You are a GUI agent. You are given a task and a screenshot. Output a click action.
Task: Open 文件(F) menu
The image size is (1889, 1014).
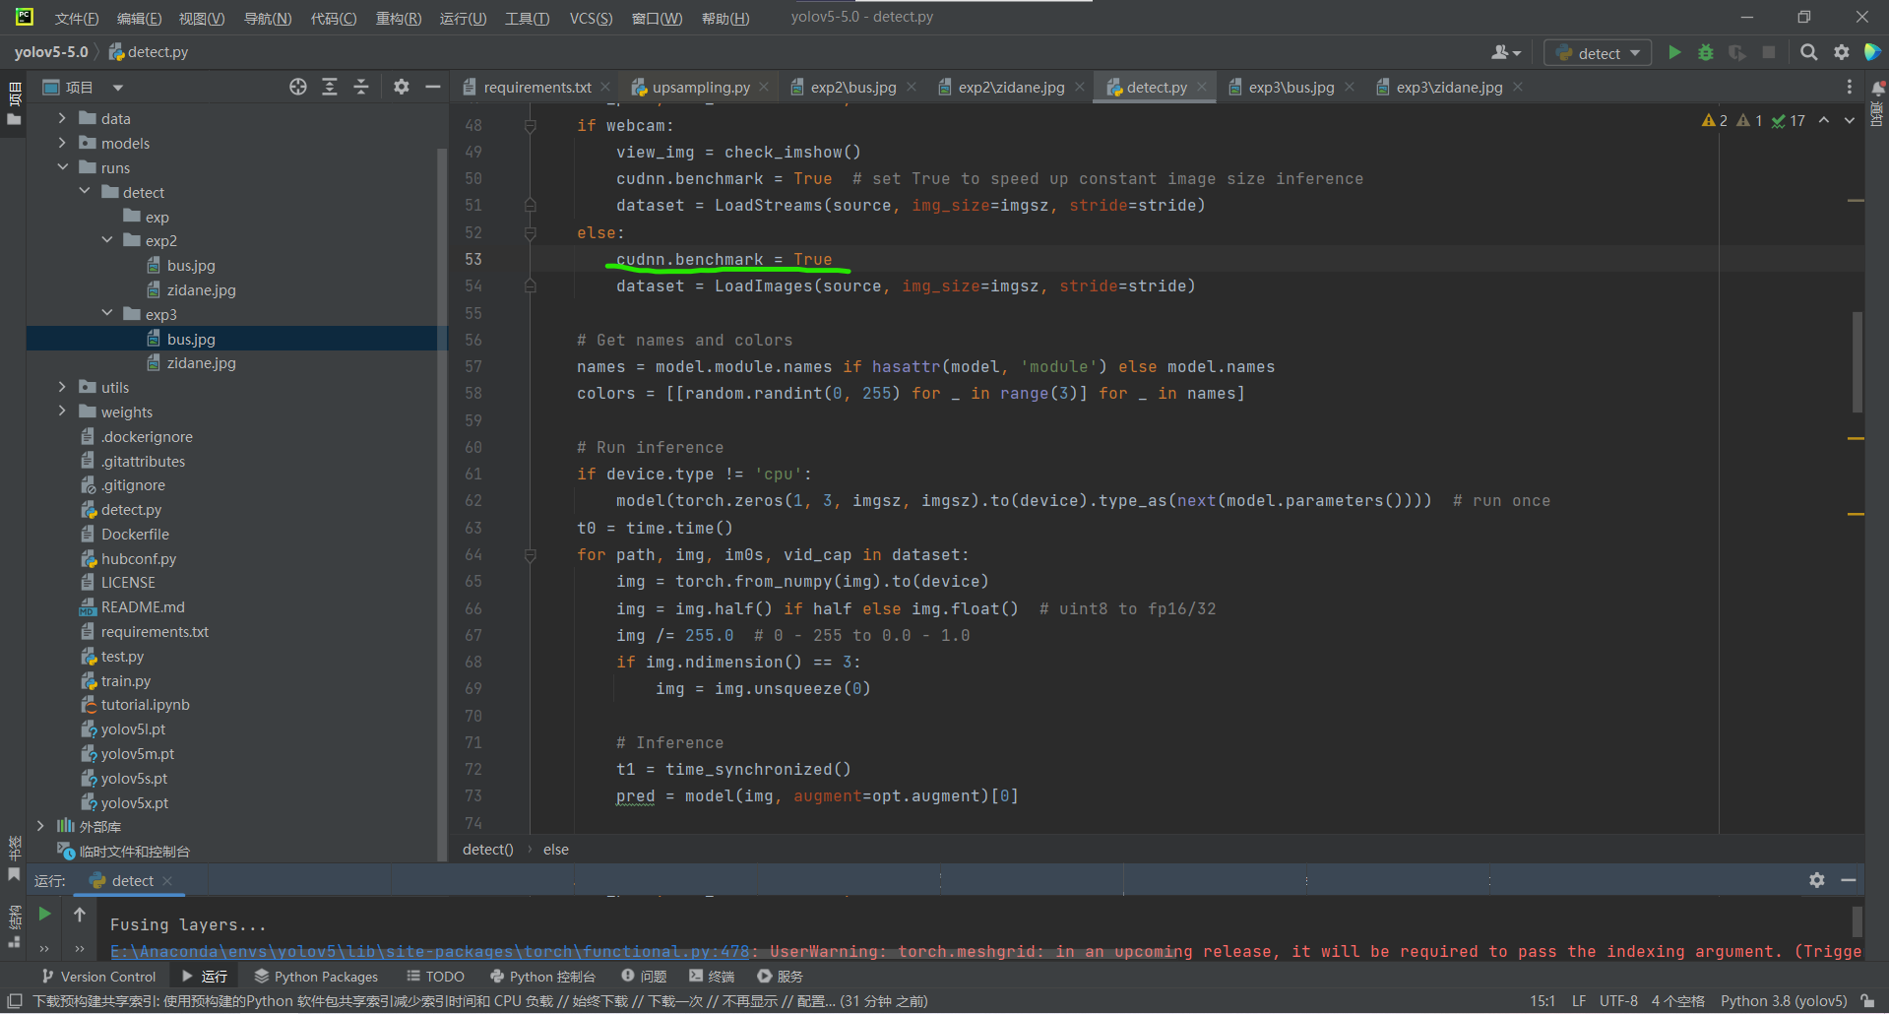coord(76,19)
